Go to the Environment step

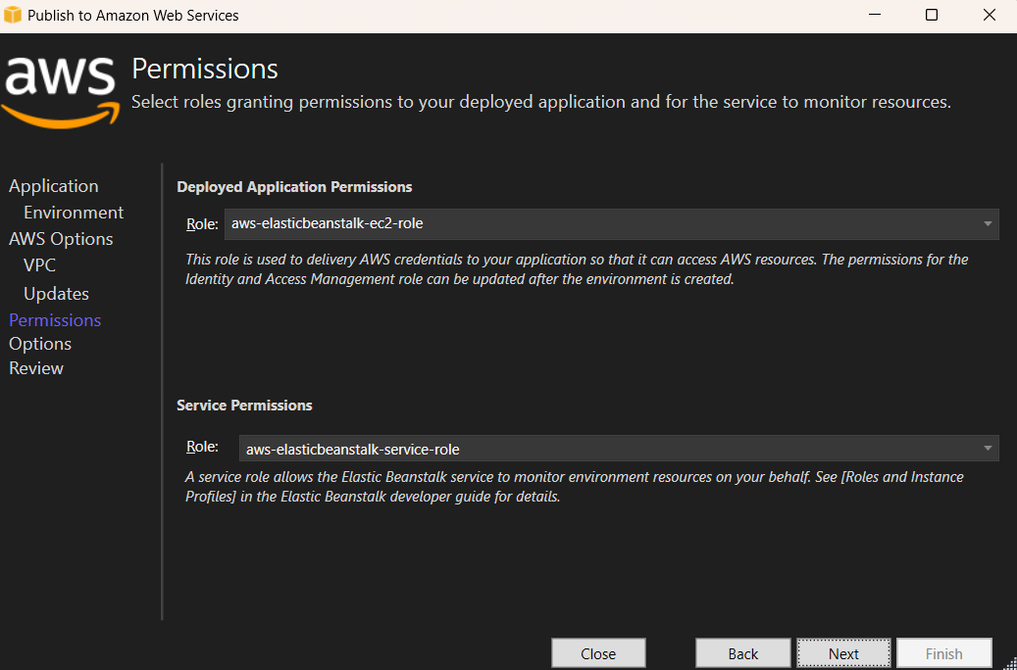click(x=74, y=213)
